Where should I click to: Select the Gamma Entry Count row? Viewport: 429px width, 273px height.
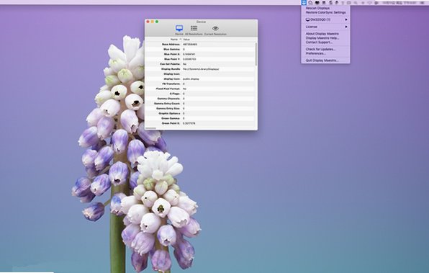tap(200, 104)
